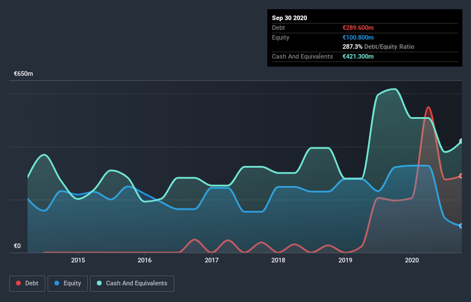
Task: Toggle Cash And Equivalents legend button
Action: click(132, 284)
